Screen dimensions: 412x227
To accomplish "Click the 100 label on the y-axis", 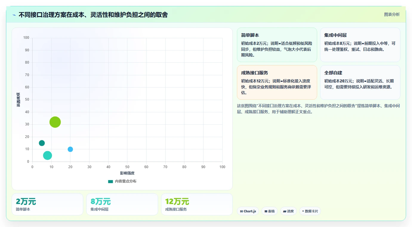I will coord(26,38).
